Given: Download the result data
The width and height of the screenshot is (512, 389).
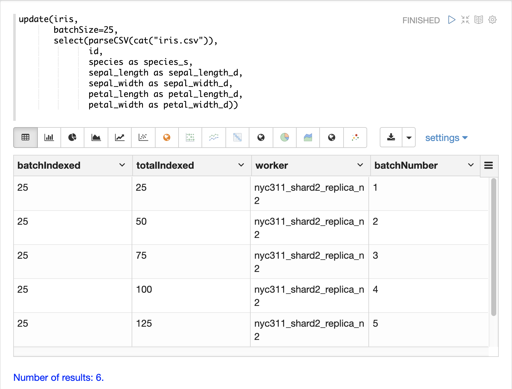Looking at the screenshot, I should [x=391, y=137].
